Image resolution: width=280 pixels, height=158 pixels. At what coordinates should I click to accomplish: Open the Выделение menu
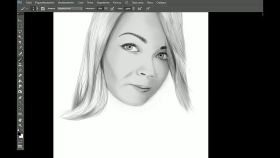tap(103, 3)
